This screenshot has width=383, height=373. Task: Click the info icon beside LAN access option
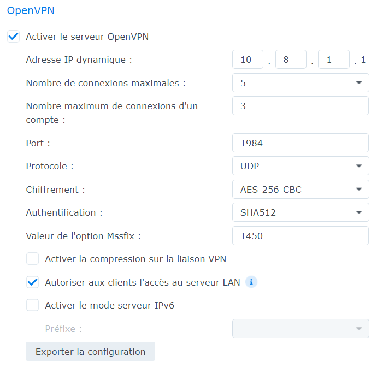click(251, 282)
